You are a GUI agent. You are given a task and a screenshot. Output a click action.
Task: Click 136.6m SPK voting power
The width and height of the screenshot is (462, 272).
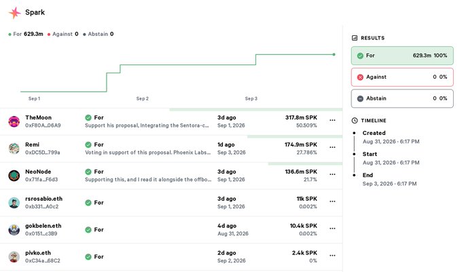(301, 172)
